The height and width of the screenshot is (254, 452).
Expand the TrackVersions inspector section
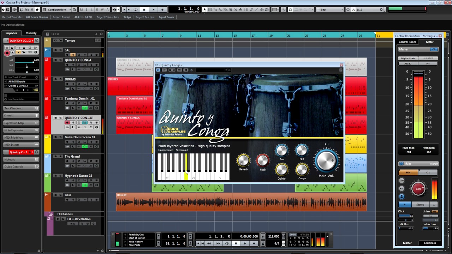21,108
